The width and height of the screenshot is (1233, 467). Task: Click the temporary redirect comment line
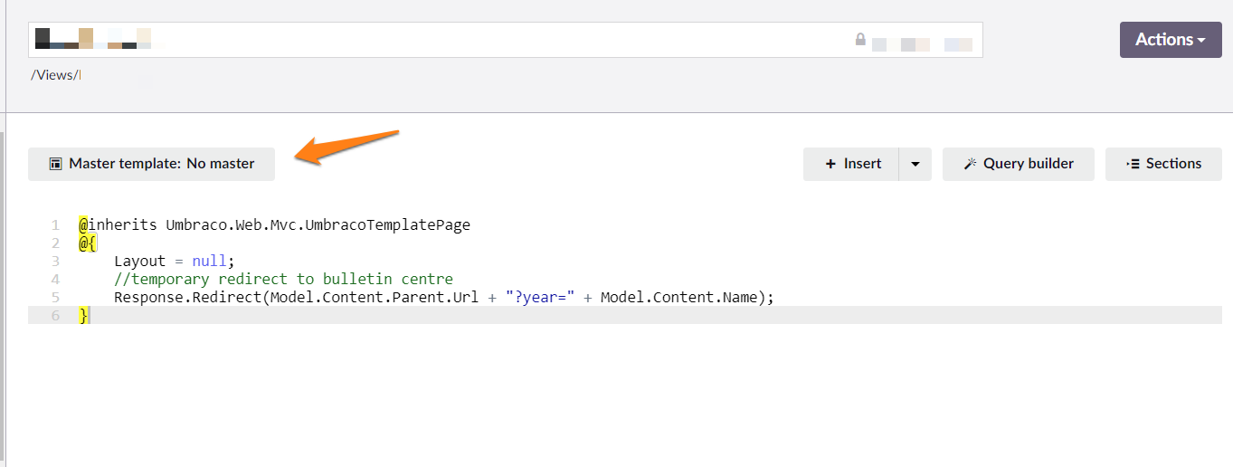283,279
